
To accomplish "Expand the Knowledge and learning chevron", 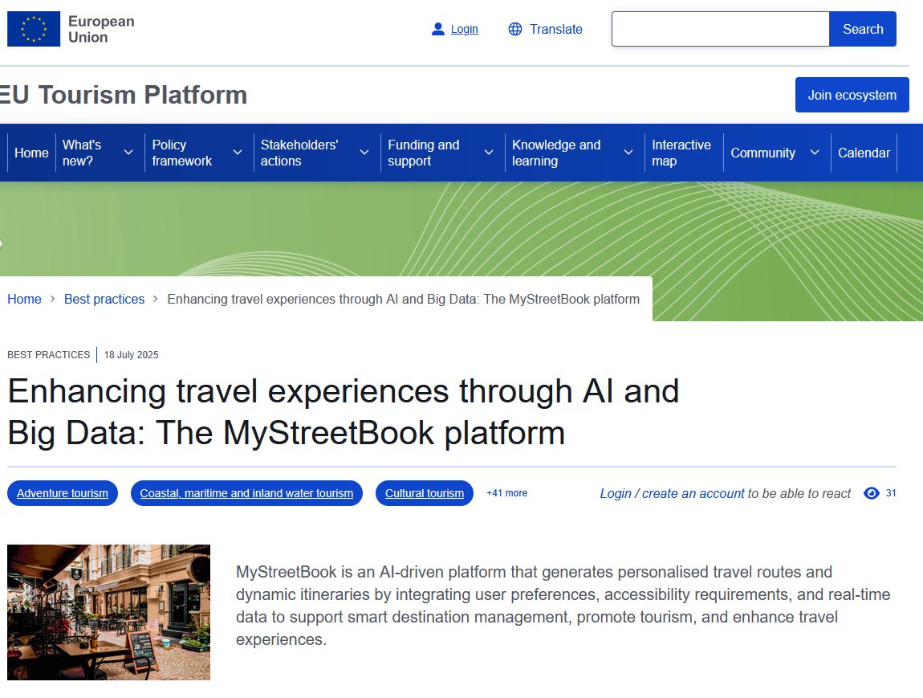I will (x=628, y=152).
